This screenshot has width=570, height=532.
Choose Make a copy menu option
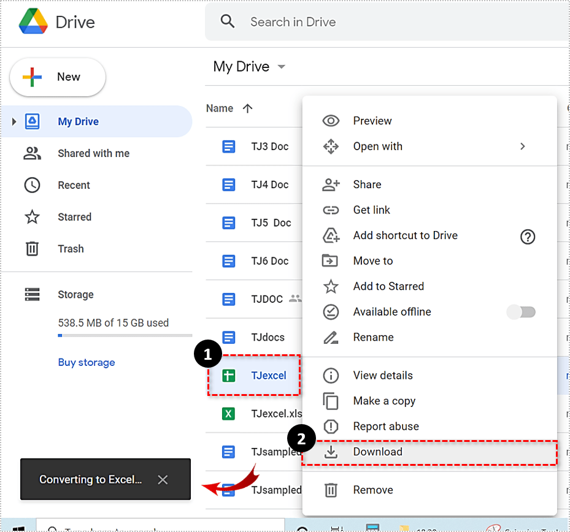(x=384, y=401)
